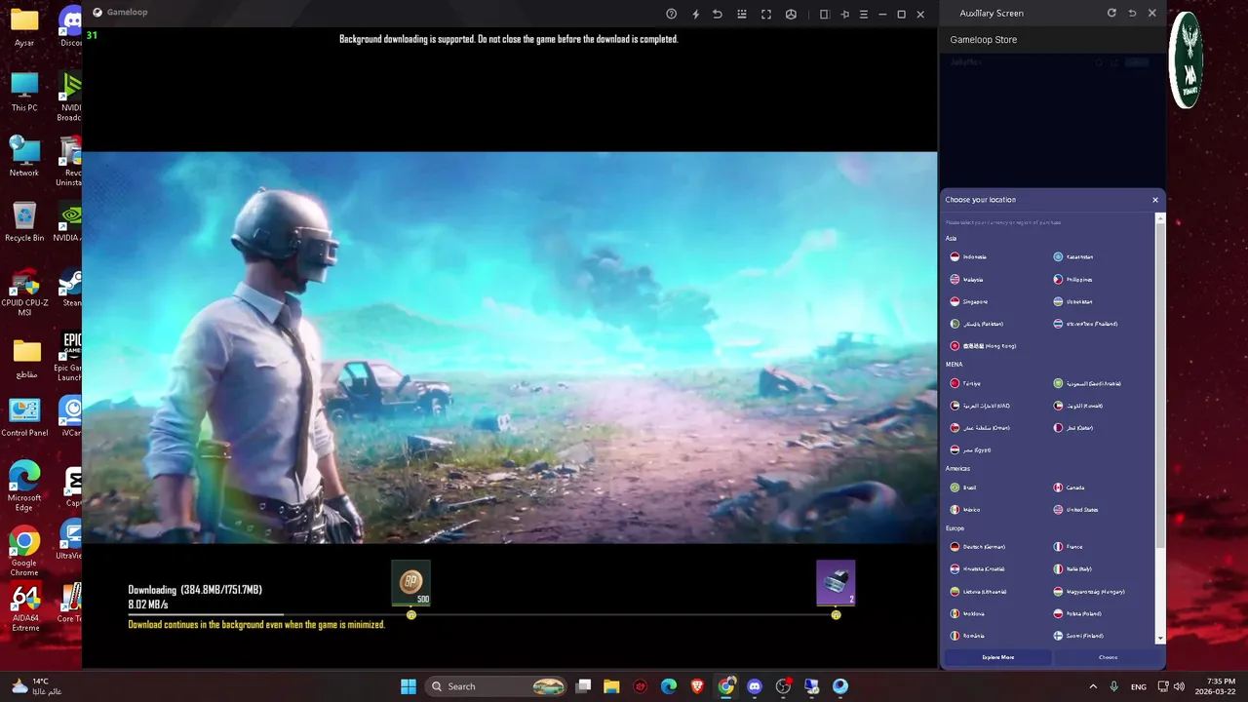This screenshot has width=1248, height=702.
Task: Toggle the side panel layout icon
Action: [824, 14]
